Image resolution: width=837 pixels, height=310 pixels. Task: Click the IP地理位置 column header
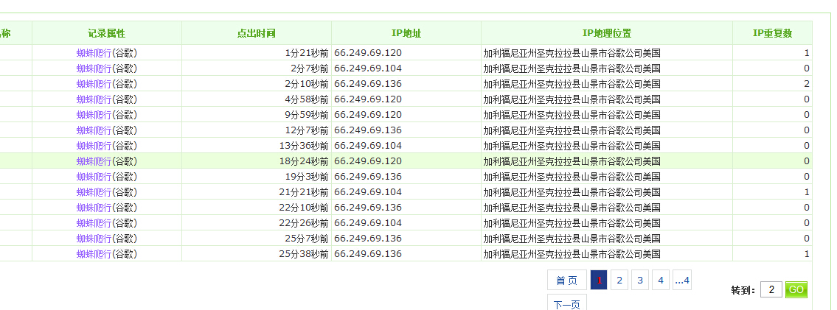pyautogui.click(x=607, y=33)
